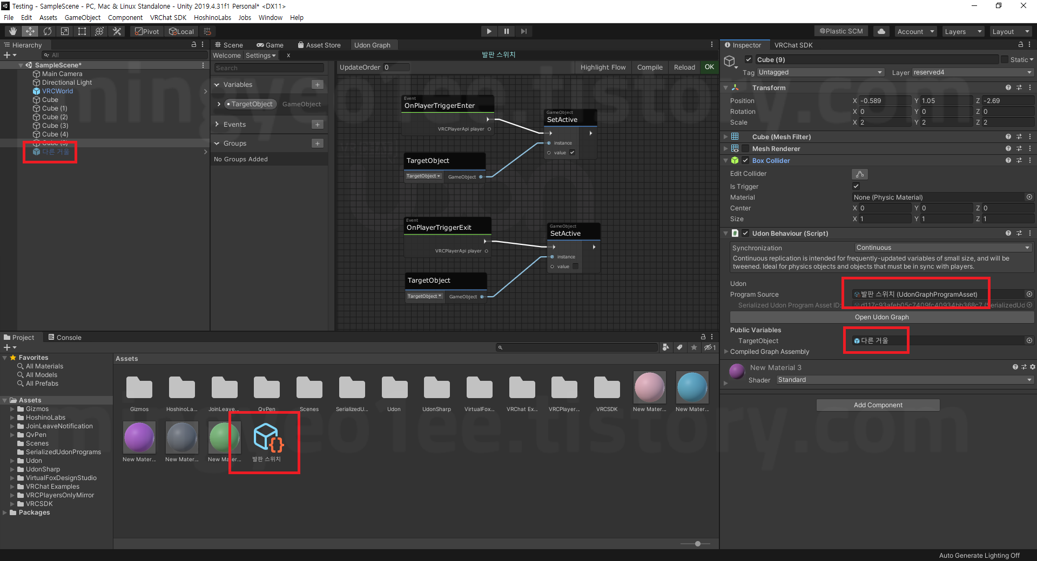This screenshot has width=1037, height=561.
Task: Toggle SetActive value checkbox in upper node
Action: pyautogui.click(x=572, y=153)
